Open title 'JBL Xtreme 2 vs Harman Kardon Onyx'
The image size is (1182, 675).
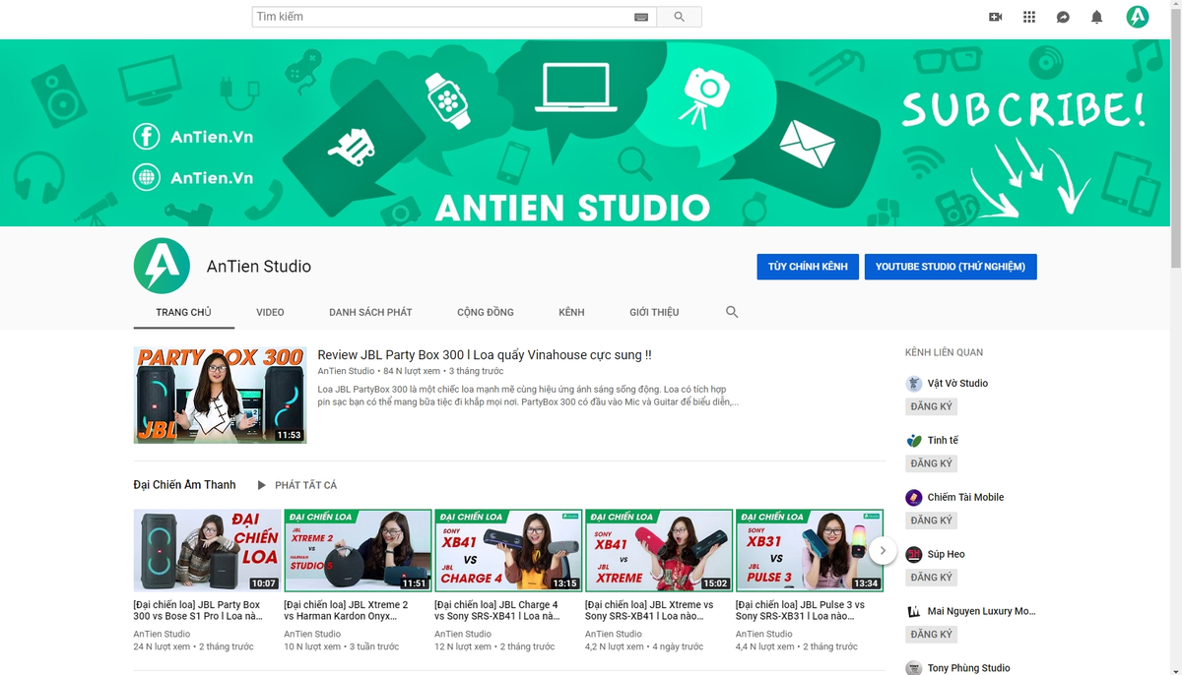click(x=346, y=610)
